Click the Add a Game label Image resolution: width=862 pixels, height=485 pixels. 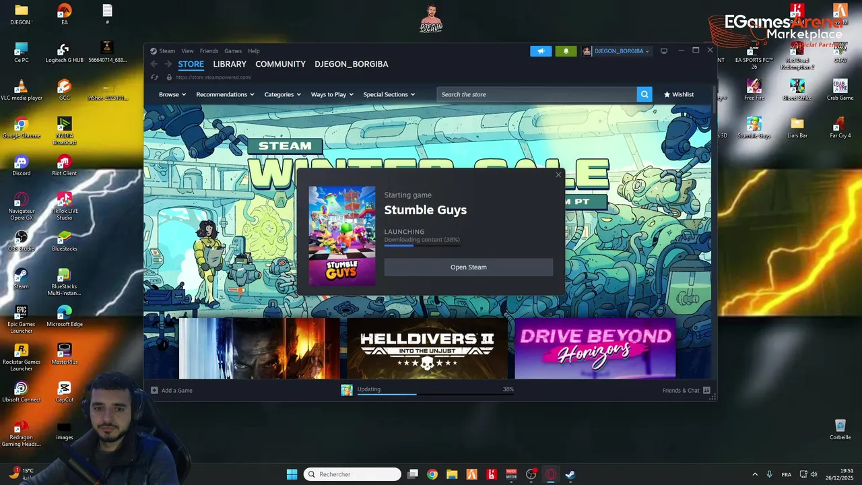click(x=177, y=390)
